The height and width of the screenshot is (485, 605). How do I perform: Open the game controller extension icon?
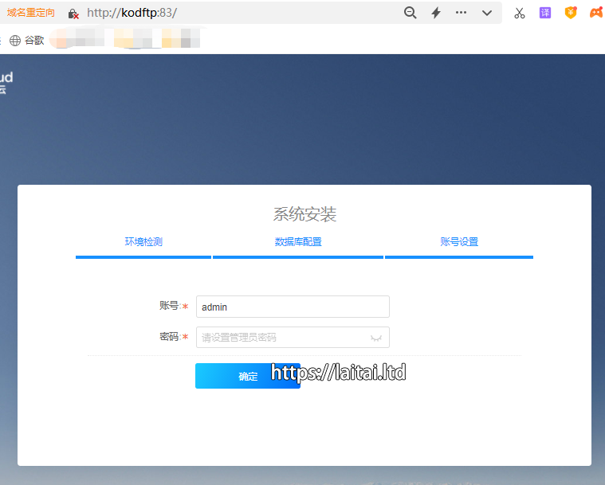[x=595, y=13]
